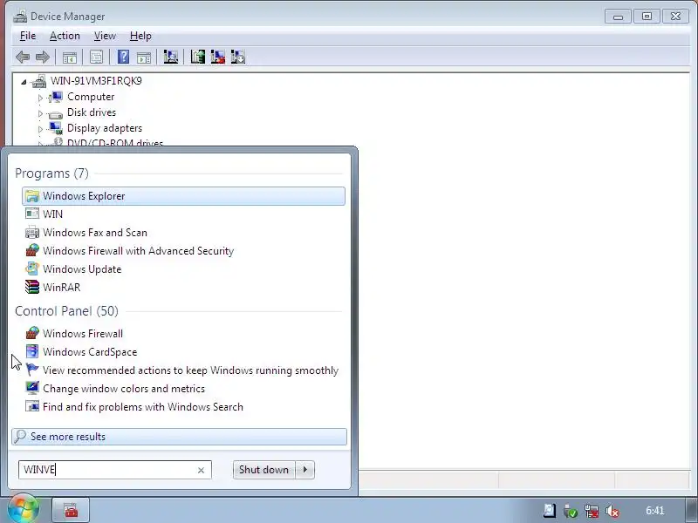This screenshot has width=698, height=523.
Task: Select the Disk drives tree item
Action: 92,112
